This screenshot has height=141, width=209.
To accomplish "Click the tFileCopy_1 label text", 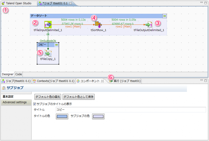I will coord(48,59).
